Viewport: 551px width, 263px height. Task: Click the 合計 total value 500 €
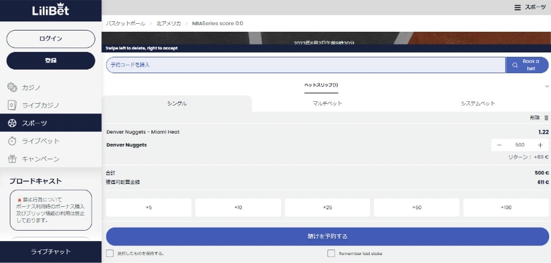coord(541,173)
